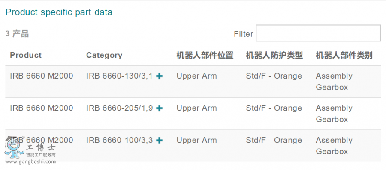Click Std/F - Orange in the first row
Image resolution: width=386 pixels, height=170 pixels.
pyautogui.click(x=274, y=76)
